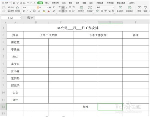Click the fx insert function button
The width and height of the screenshot is (150, 117).
point(32,17)
